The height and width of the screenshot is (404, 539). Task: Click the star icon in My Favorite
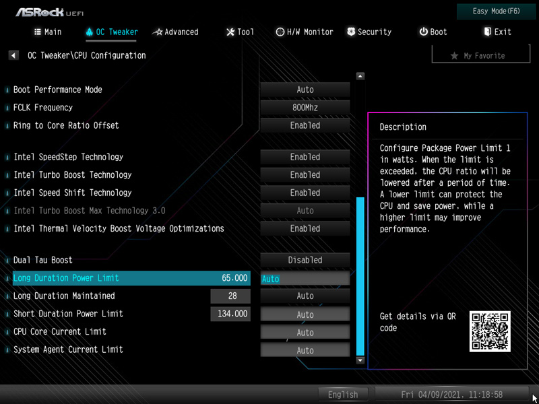pos(454,56)
